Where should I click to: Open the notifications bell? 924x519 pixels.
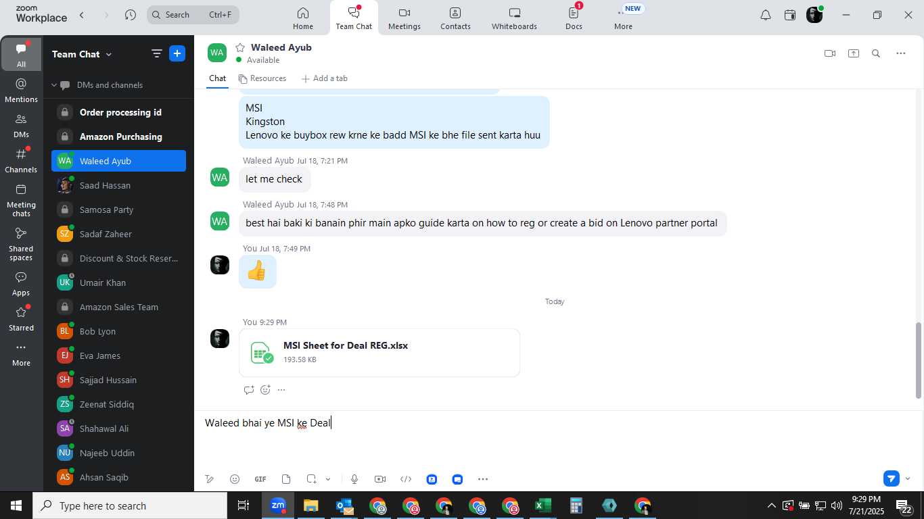click(766, 15)
